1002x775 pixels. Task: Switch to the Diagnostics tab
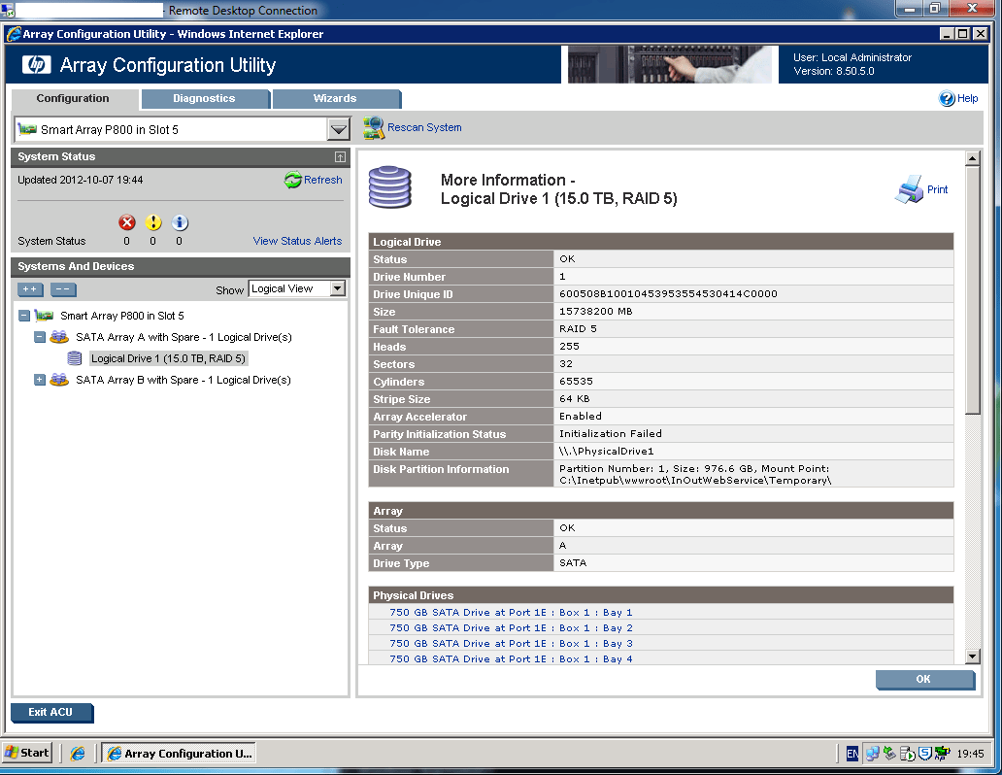tap(207, 98)
